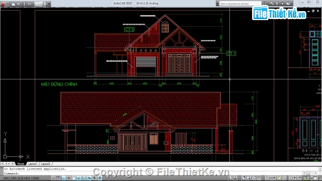This screenshot has width=322, height=181.
Task: Toggle Object Snap in status bar
Action: pyautogui.click(x=74, y=178)
